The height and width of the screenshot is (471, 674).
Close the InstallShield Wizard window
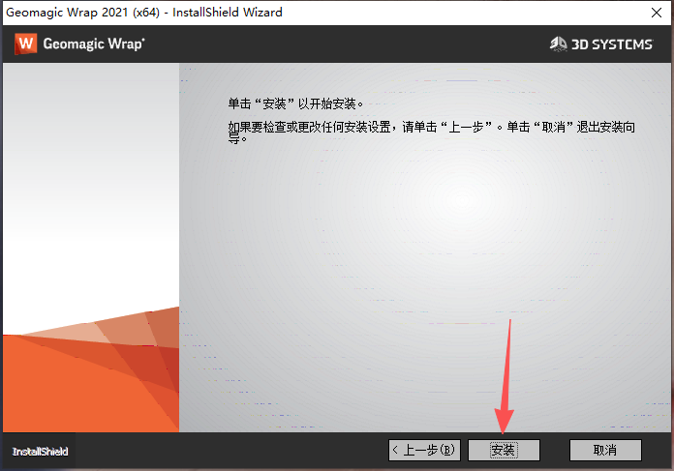pyautogui.click(x=651, y=14)
